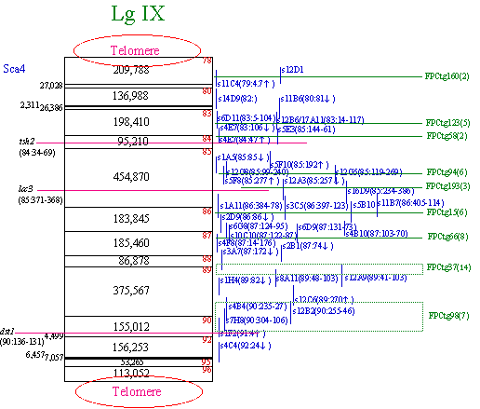
Task: Click the Sca4 scaffold label
Action: point(14,69)
